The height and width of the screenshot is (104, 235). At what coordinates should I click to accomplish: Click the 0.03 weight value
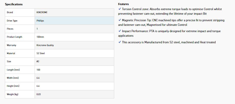point(39,94)
